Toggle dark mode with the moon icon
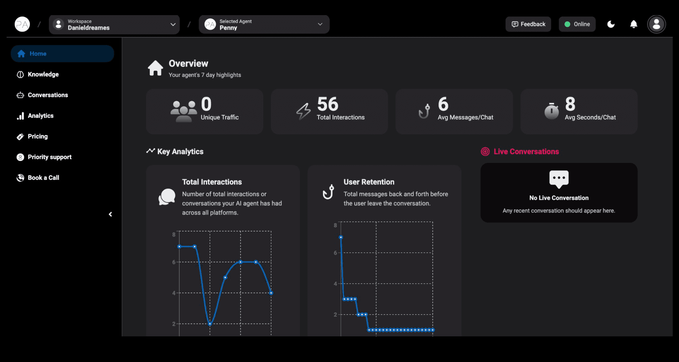 611,24
